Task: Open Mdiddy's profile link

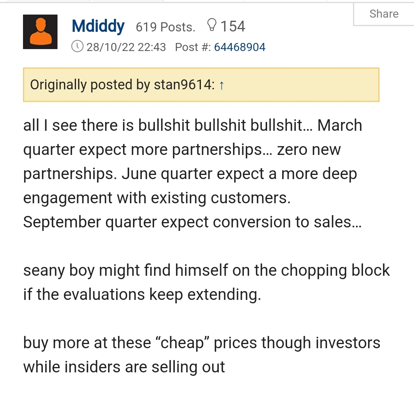Action: click(x=98, y=26)
